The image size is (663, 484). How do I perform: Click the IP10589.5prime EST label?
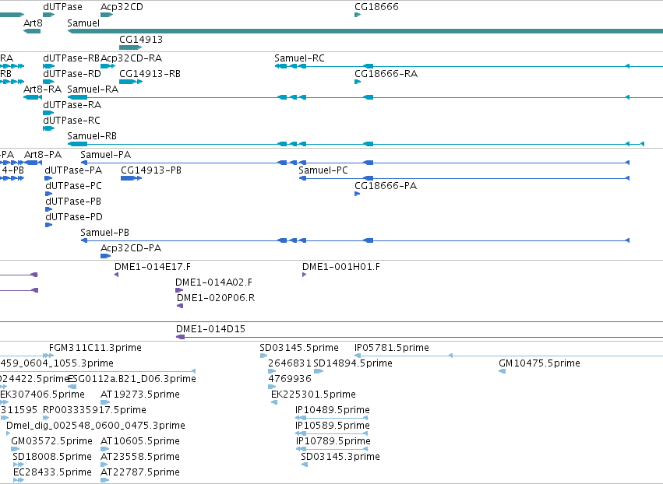click(333, 426)
